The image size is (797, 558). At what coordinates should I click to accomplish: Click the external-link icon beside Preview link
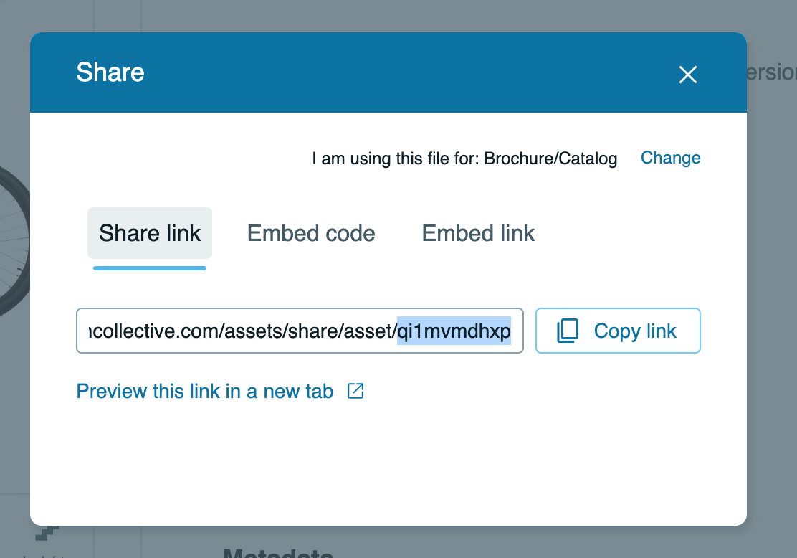click(355, 391)
